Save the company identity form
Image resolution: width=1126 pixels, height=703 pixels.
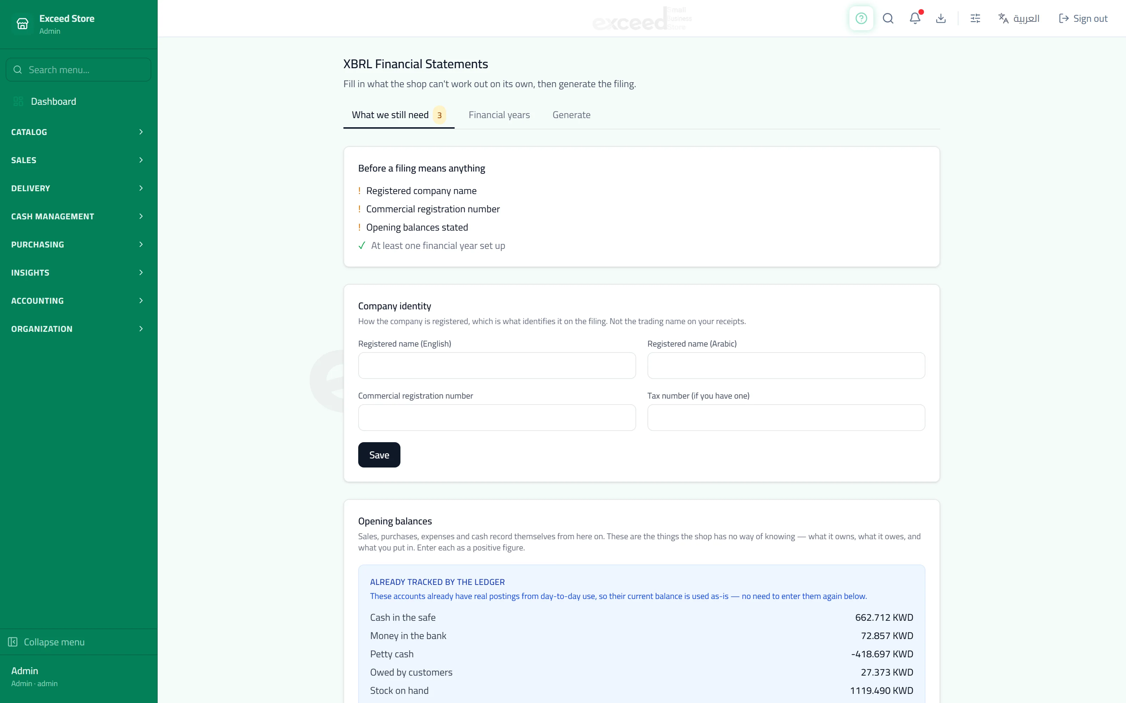click(379, 455)
